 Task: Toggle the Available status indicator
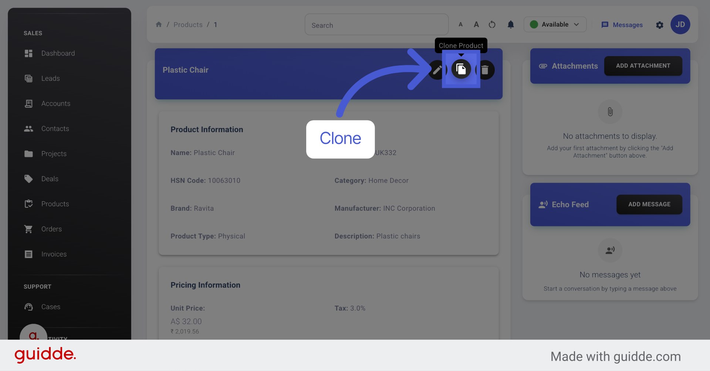click(x=534, y=24)
